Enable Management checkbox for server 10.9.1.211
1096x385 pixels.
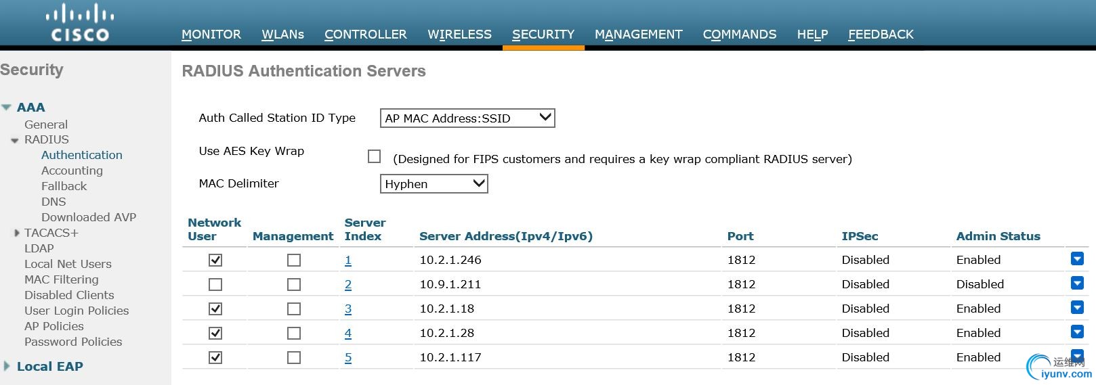[x=294, y=284]
